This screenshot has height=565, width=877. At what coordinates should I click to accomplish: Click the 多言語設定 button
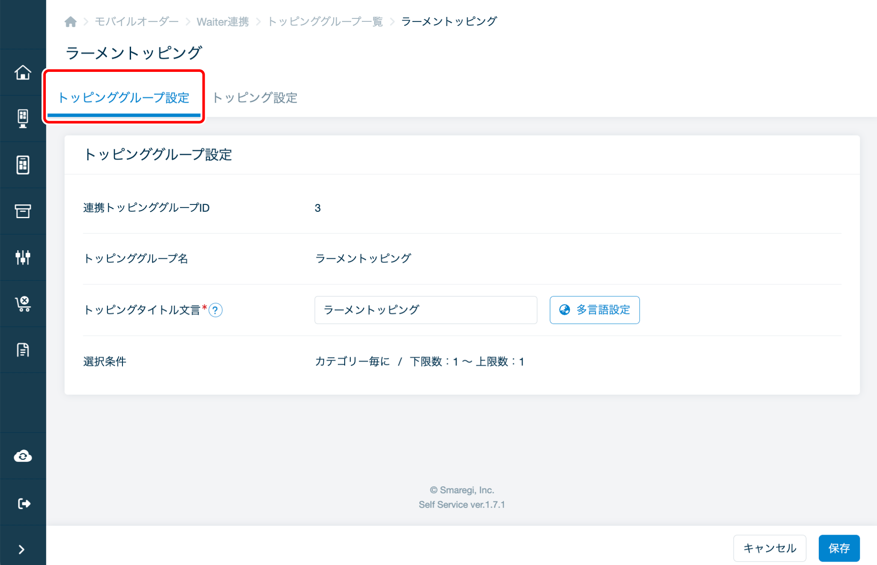pos(594,310)
